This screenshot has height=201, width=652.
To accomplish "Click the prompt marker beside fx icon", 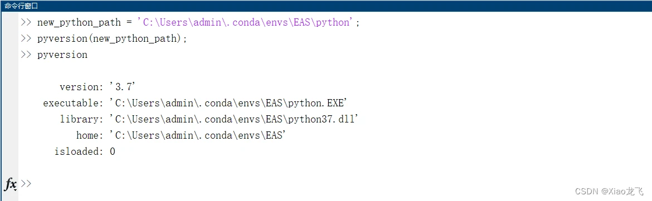I will (x=26, y=183).
